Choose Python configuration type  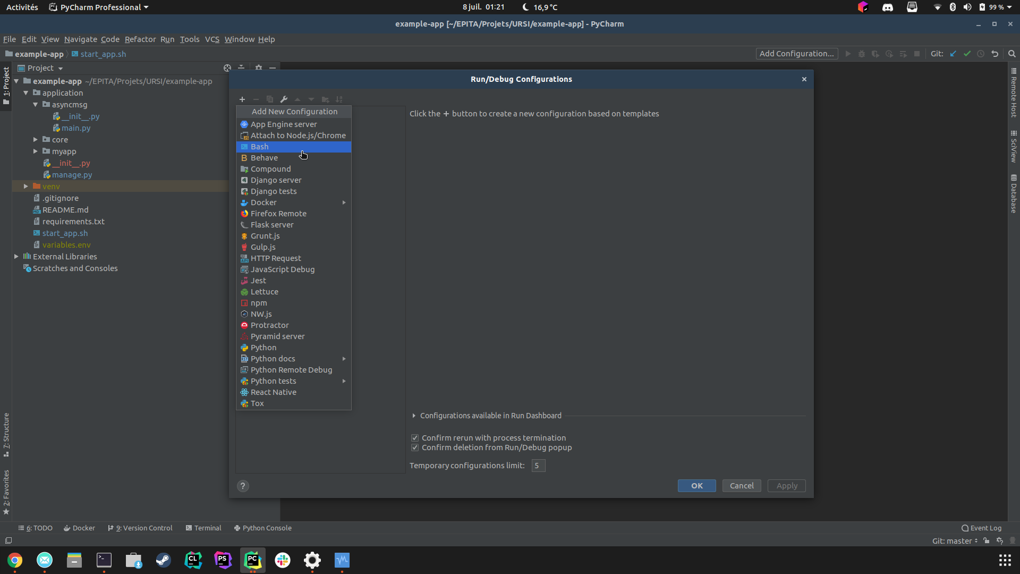[294, 348]
